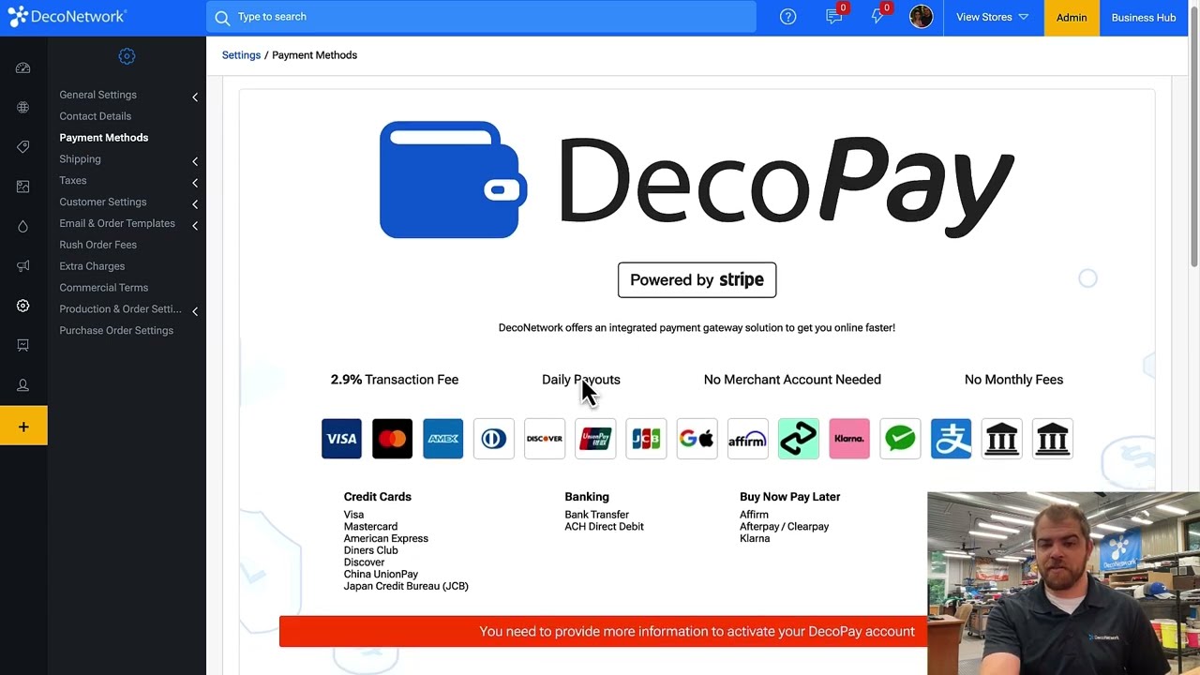Viewport: 1200px width, 675px height.
Task: Click the first bank building icon
Action: (x=1001, y=439)
